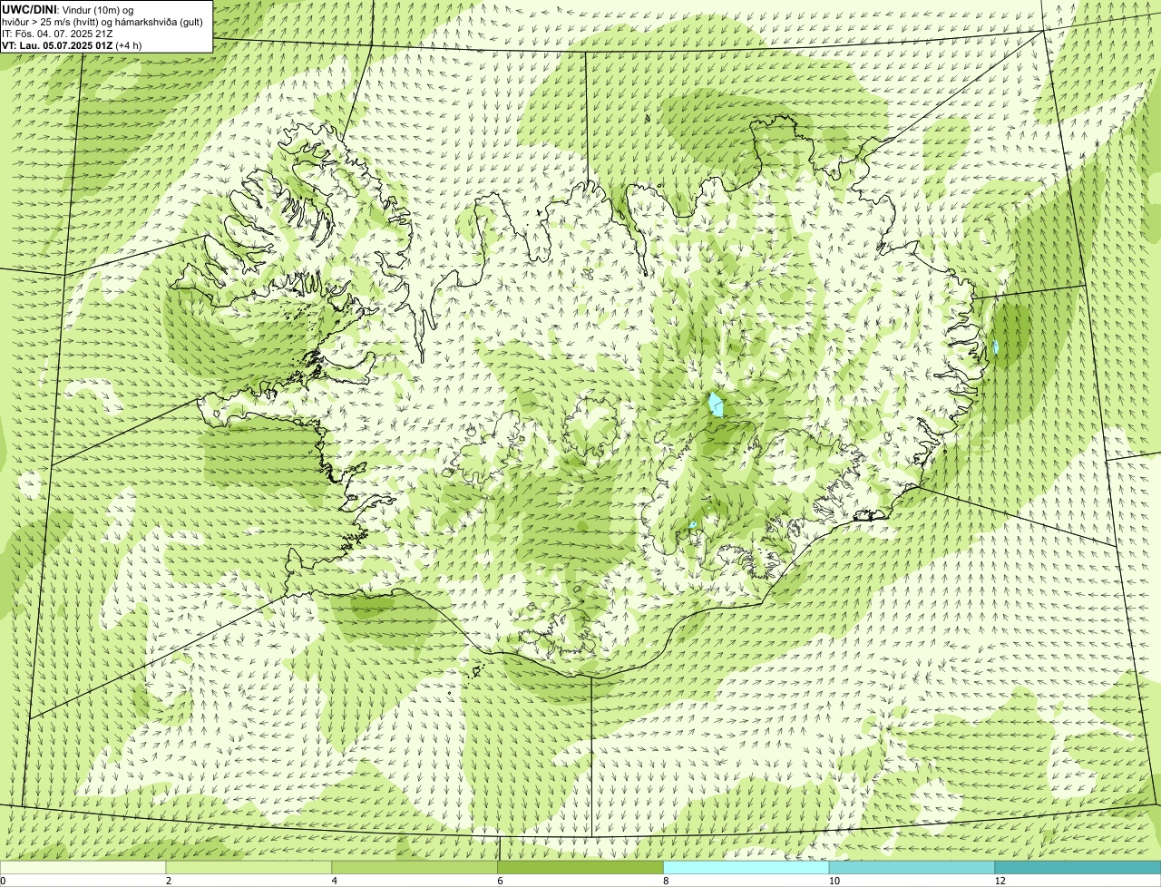
Task: Click the 6–8 m/s dark green legend swatch
Action: pyautogui.click(x=581, y=867)
